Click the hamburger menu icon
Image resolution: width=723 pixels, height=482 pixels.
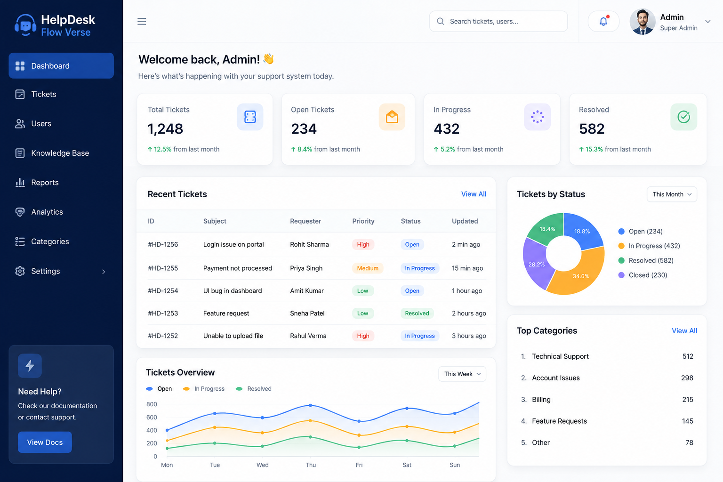[x=142, y=22]
